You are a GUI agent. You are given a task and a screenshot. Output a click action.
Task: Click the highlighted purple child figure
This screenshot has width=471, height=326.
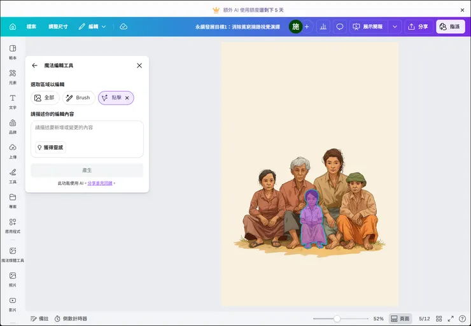pyautogui.click(x=313, y=219)
